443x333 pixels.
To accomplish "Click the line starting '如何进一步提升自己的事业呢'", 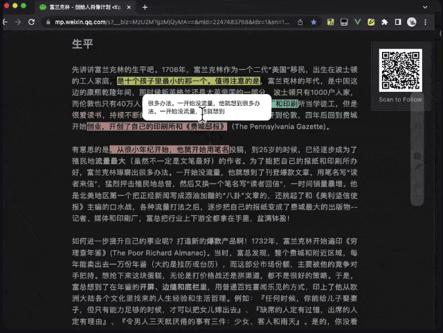I will [215, 241].
